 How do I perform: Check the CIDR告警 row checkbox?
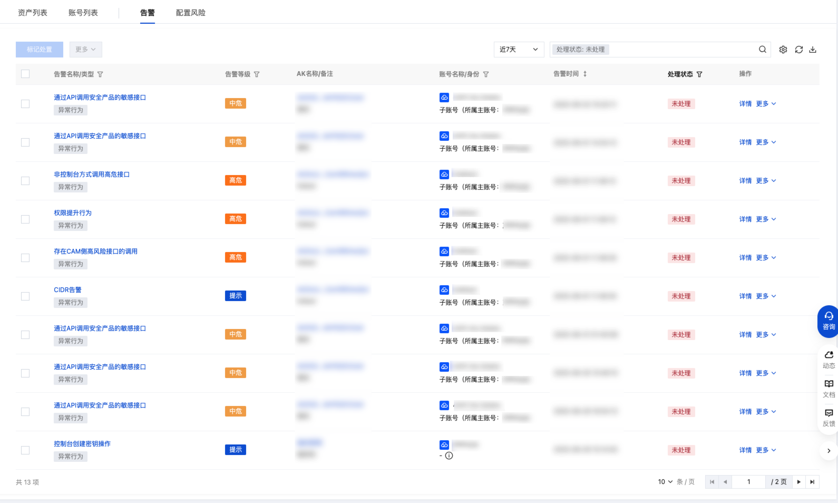25,296
